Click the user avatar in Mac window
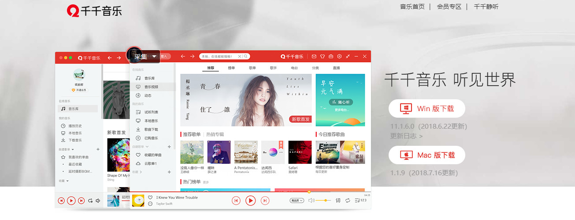 click(x=79, y=74)
